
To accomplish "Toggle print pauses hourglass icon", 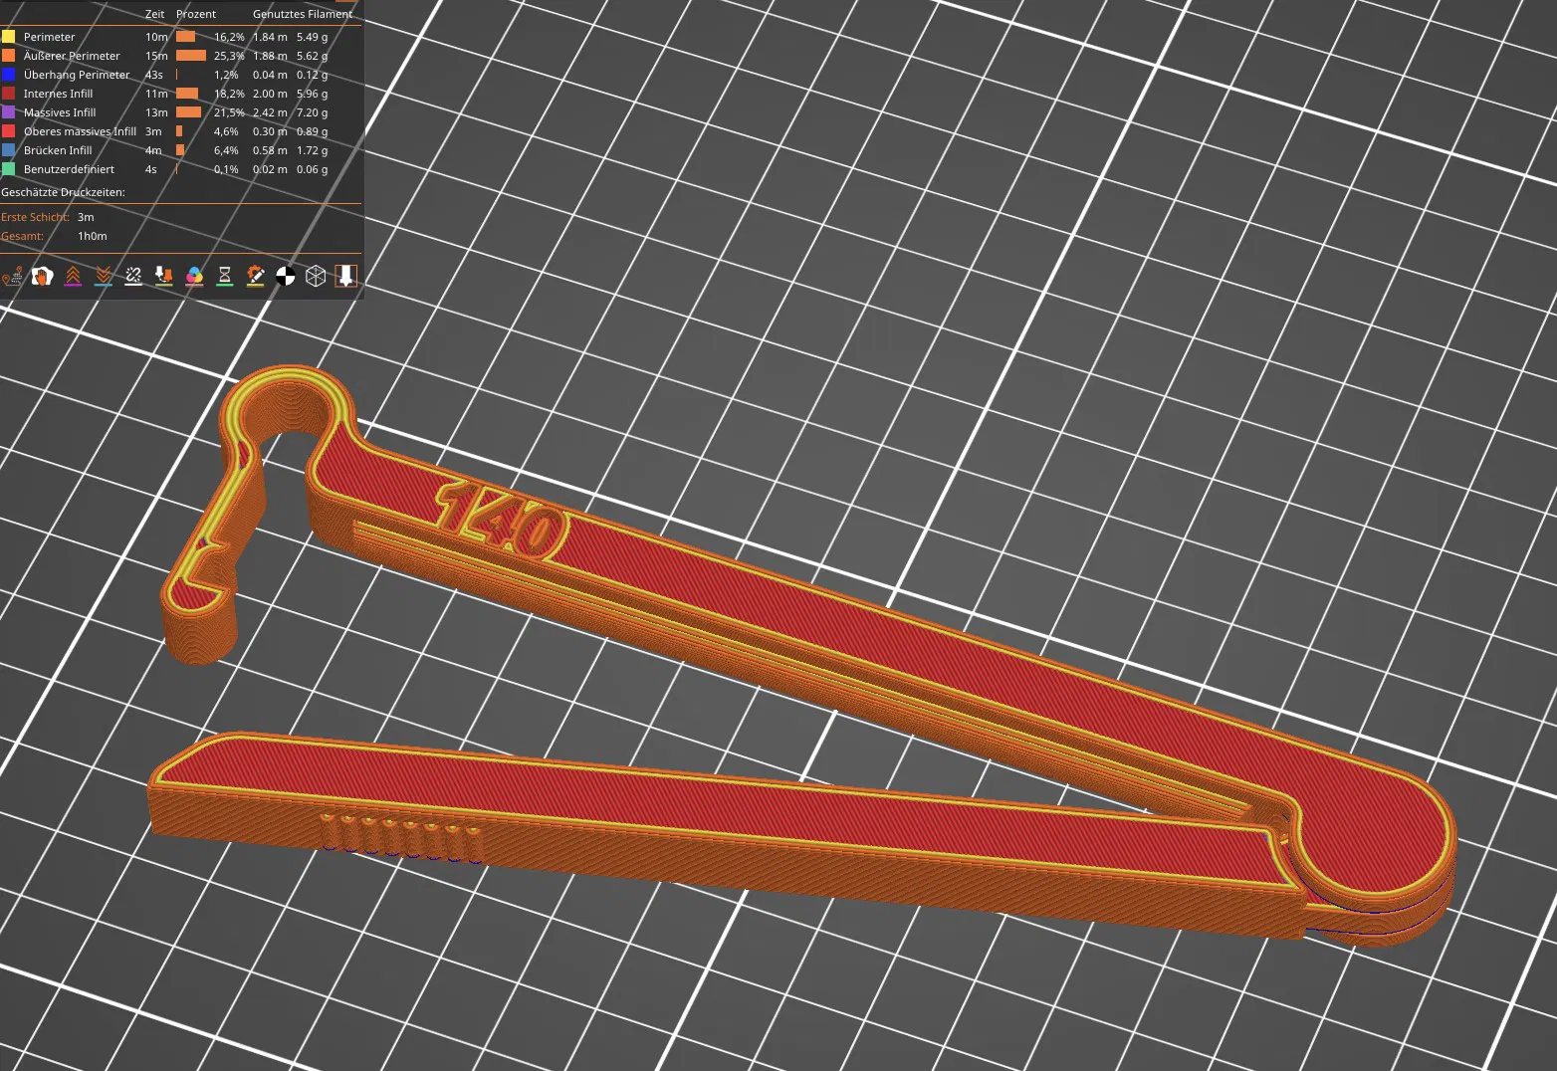I will 225,277.
